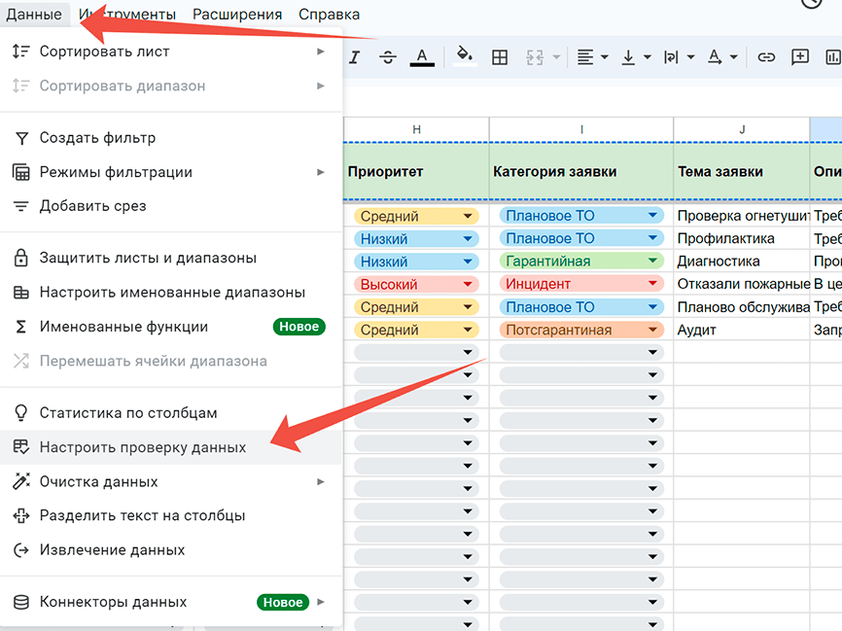Open the text color picker
This screenshot has height=631, width=842.
tap(422, 57)
